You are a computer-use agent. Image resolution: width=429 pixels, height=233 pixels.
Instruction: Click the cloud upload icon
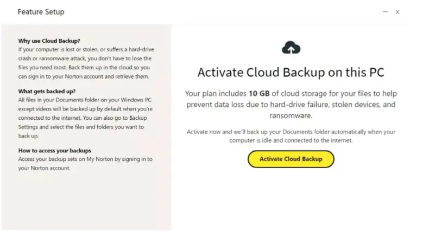coord(291,48)
